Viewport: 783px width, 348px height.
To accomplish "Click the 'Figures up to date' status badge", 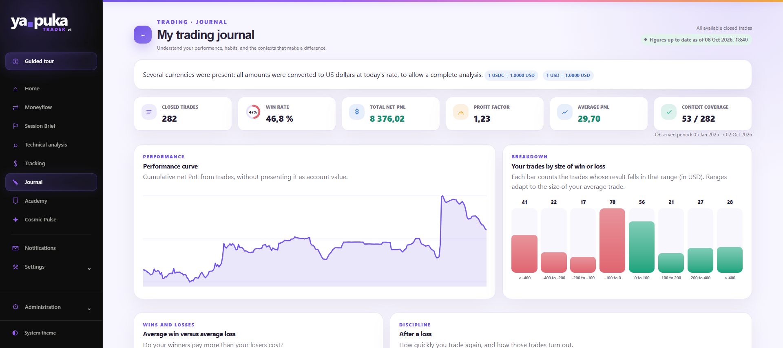I will [x=696, y=40].
